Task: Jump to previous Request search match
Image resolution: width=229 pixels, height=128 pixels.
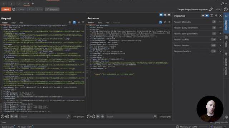Action: [12, 116]
